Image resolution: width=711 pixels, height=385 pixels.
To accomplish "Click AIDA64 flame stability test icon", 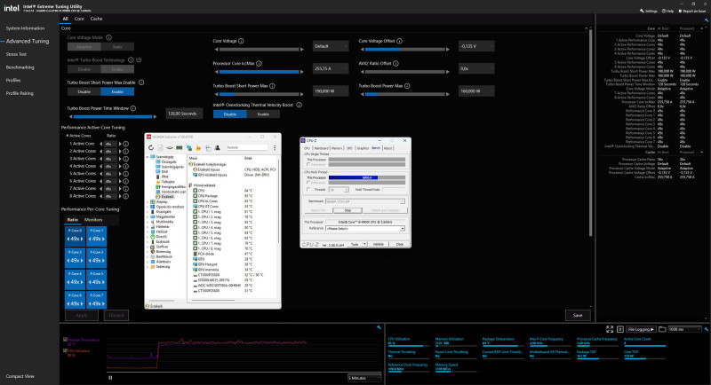I will (198, 147).
